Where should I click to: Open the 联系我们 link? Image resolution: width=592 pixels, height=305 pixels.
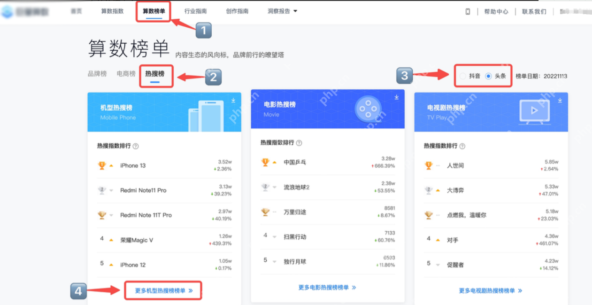click(x=534, y=12)
